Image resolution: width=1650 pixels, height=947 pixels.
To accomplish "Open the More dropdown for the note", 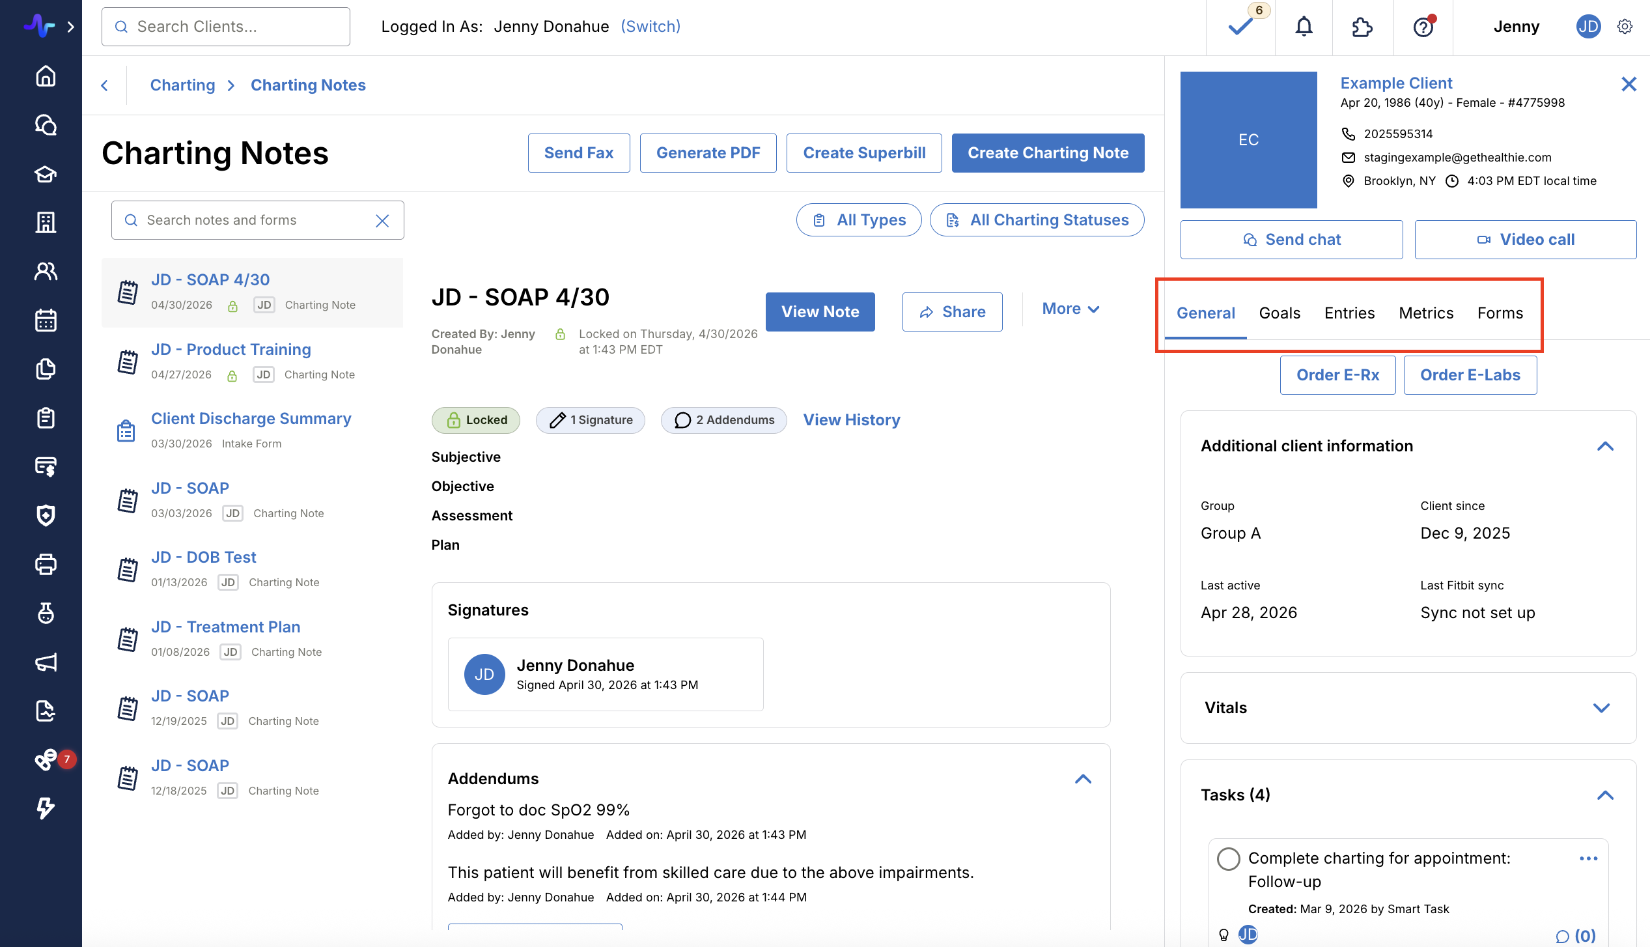I will coord(1071,309).
